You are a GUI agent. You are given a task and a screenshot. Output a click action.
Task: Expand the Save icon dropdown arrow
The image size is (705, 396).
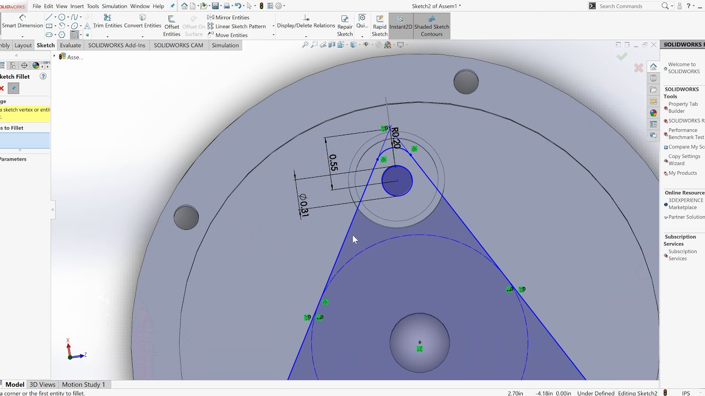tap(221, 5)
